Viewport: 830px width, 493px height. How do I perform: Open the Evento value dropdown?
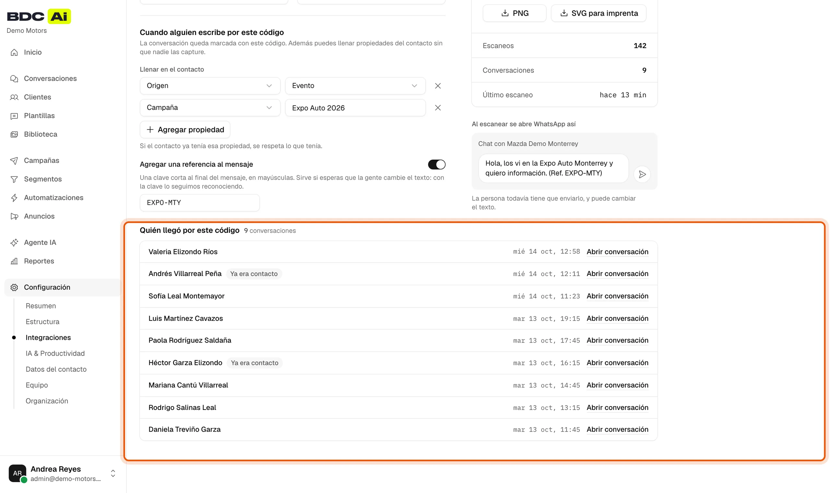tap(355, 86)
